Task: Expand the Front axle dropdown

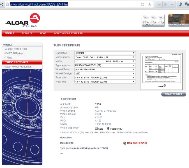Action: (x=105, y=78)
